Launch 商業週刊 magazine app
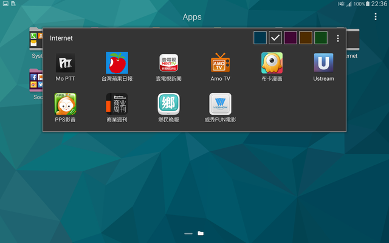This screenshot has width=389, height=243. [x=117, y=104]
